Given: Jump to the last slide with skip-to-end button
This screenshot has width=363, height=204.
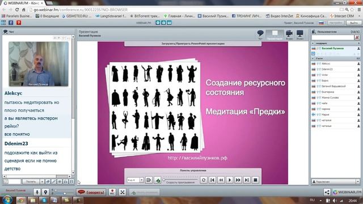Looking at the screenshot, I should click(x=247, y=180).
